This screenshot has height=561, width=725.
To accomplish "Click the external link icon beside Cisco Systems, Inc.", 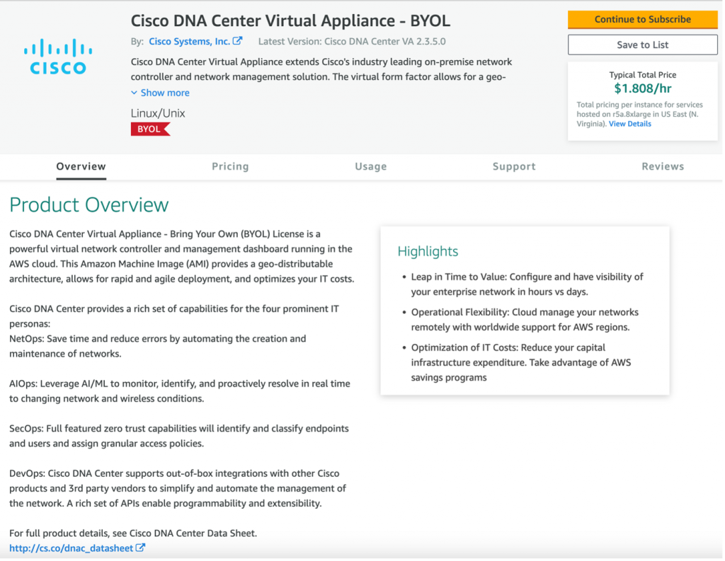I will coord(237,41).
